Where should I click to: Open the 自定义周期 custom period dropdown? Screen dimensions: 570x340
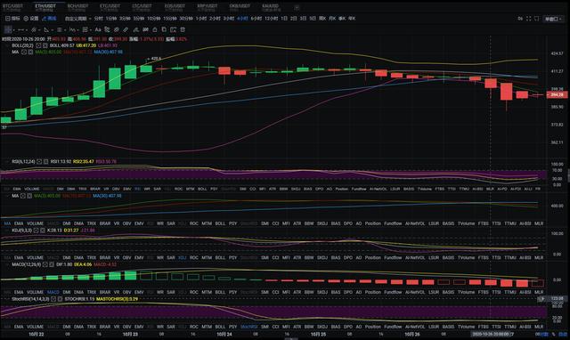(77, 18)
